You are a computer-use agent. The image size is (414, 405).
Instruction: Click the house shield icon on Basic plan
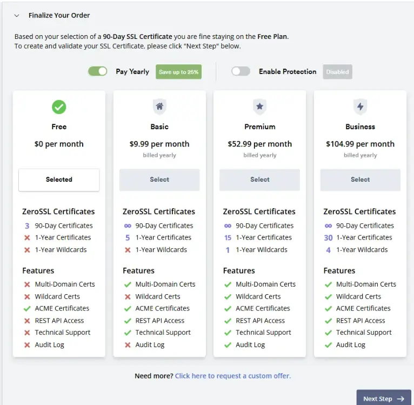pyautogui.click(x=159, y=107)
